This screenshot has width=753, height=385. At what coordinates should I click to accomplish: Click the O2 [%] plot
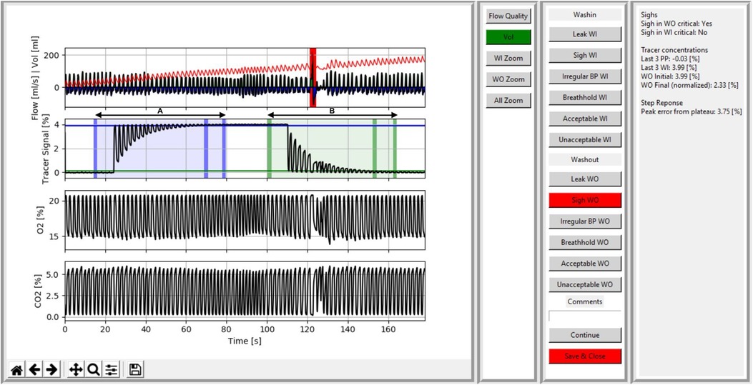click(x=245, y=220)
